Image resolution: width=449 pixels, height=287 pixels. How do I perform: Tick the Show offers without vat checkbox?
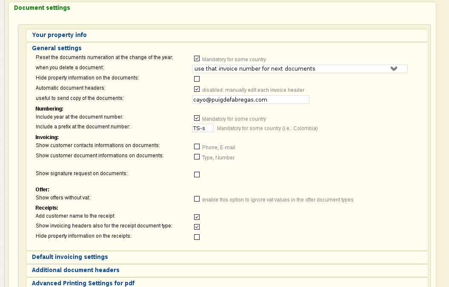tap(197, 199)
